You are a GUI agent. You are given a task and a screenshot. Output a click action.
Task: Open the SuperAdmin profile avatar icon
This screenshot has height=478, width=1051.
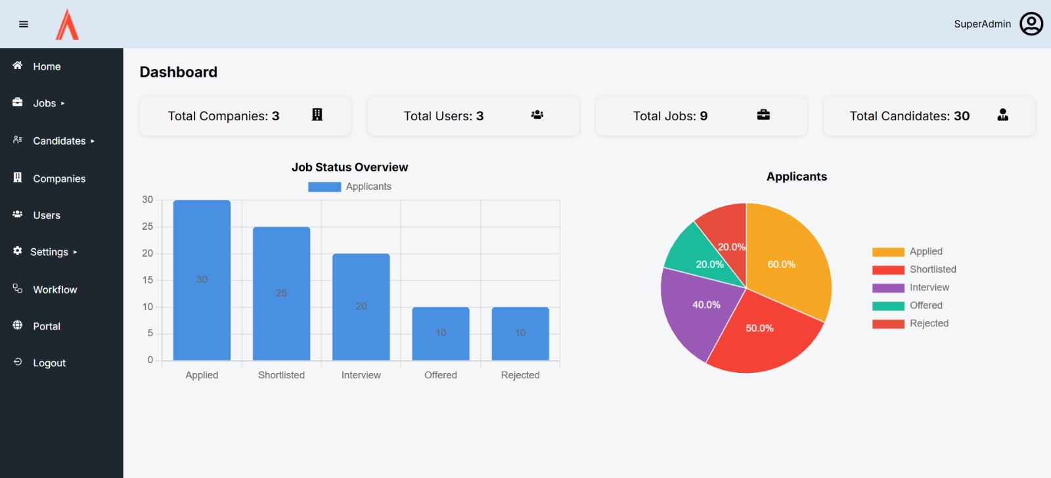[1031, 24]
